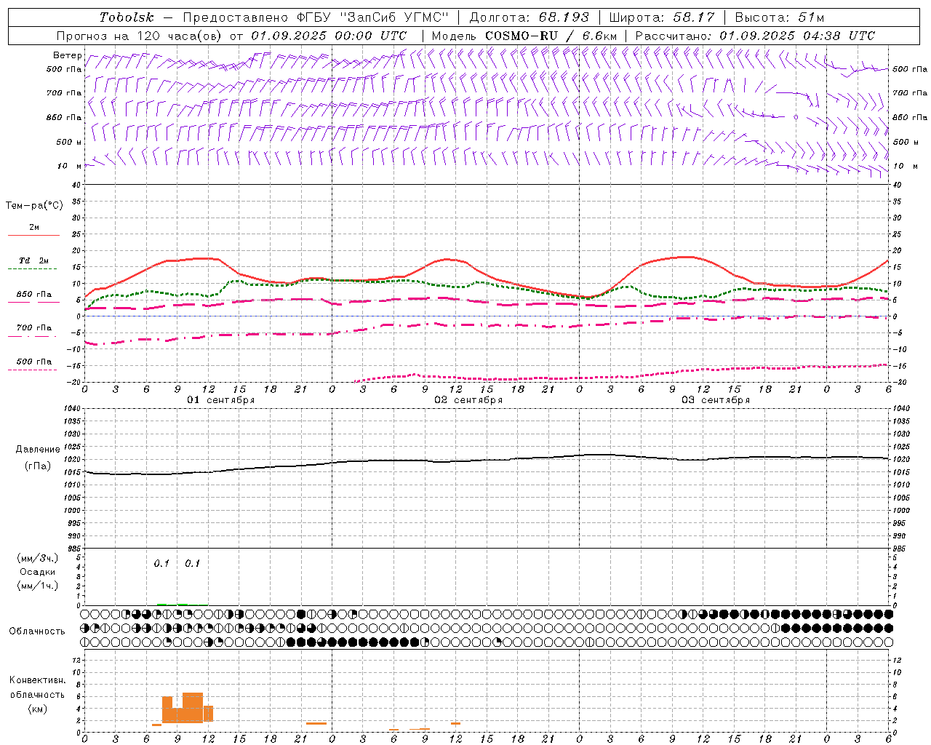Click the 'Конвективн.' convective cloud label
The image size is (931, 745).
pyautogui.click(x=37, y=680)
